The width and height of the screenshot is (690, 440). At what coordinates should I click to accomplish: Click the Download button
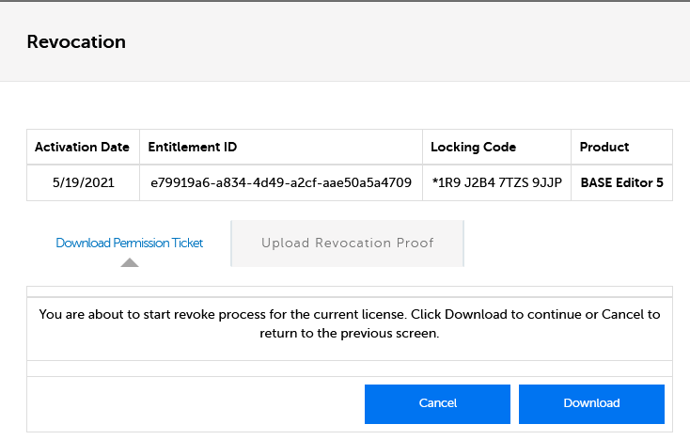pos(591,404)
